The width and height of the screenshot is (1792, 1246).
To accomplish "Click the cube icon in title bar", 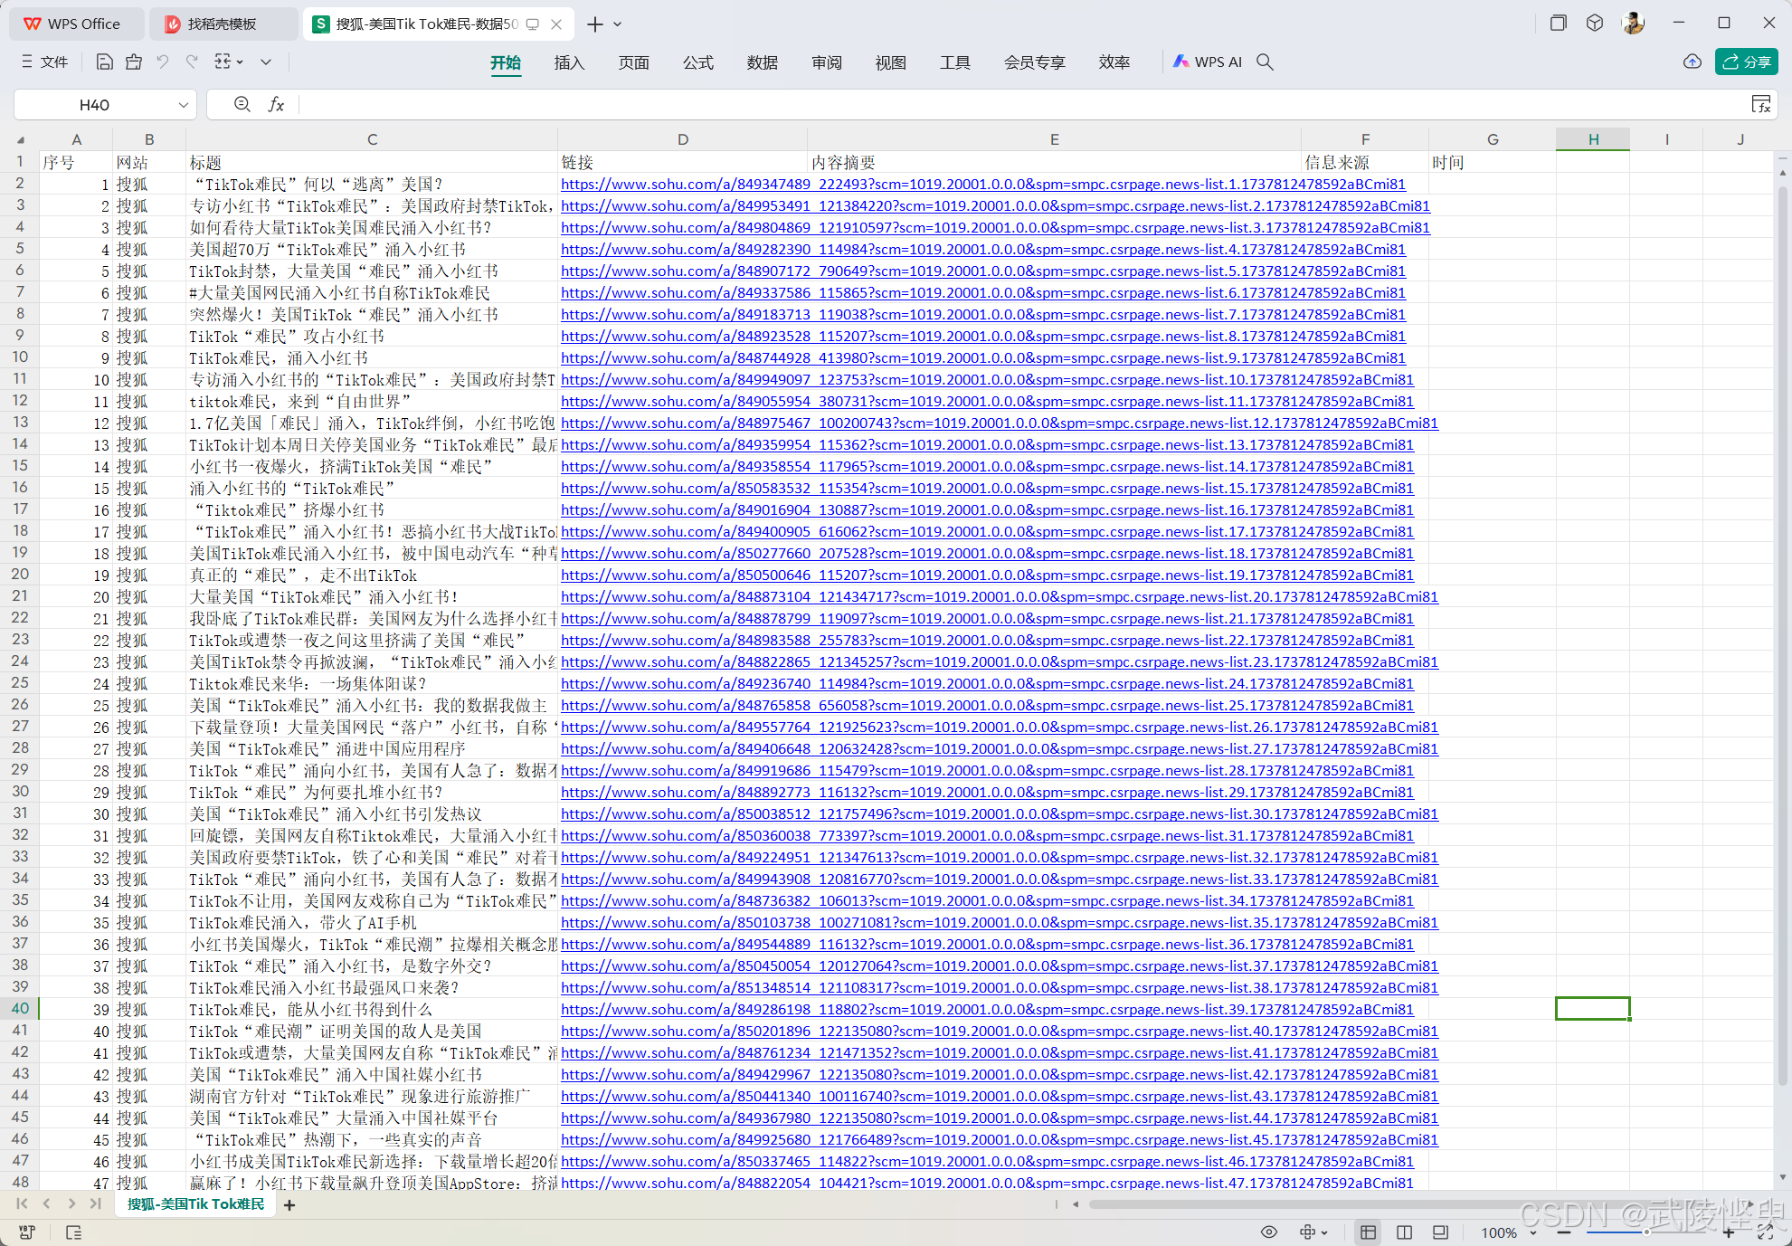I will point(1595,23).
